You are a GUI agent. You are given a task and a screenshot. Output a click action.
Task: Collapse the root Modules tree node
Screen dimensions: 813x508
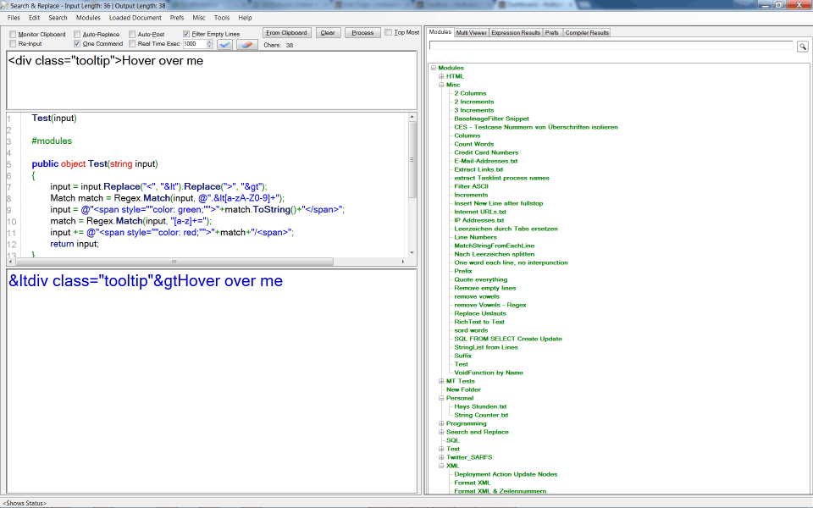tap(434, 68)
